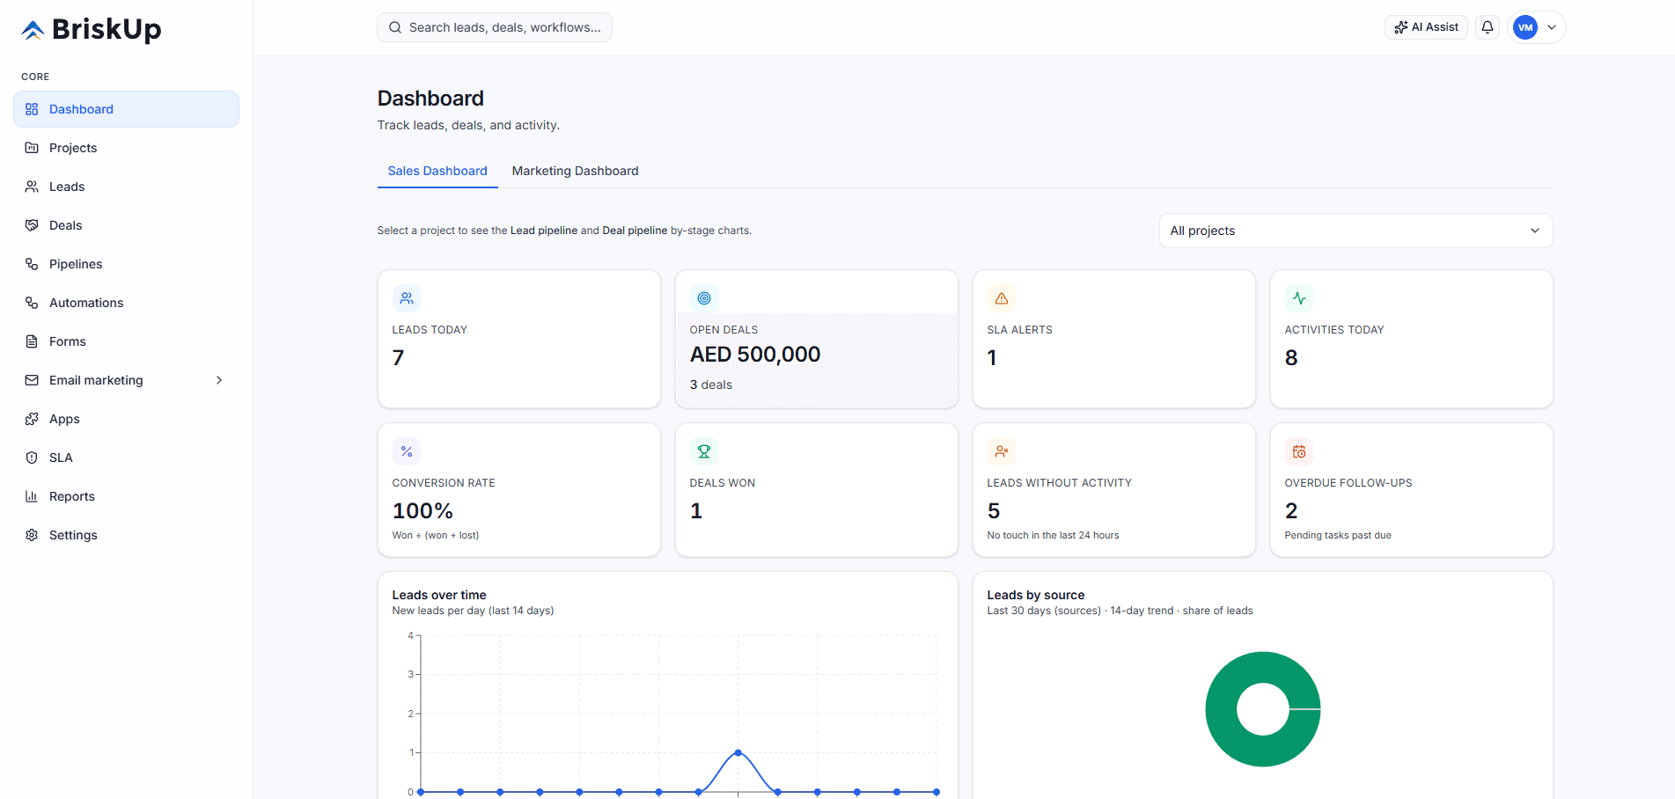Click the BriskUp brand name
Screen dimensions: 1675x799
(x=107, y=30)
